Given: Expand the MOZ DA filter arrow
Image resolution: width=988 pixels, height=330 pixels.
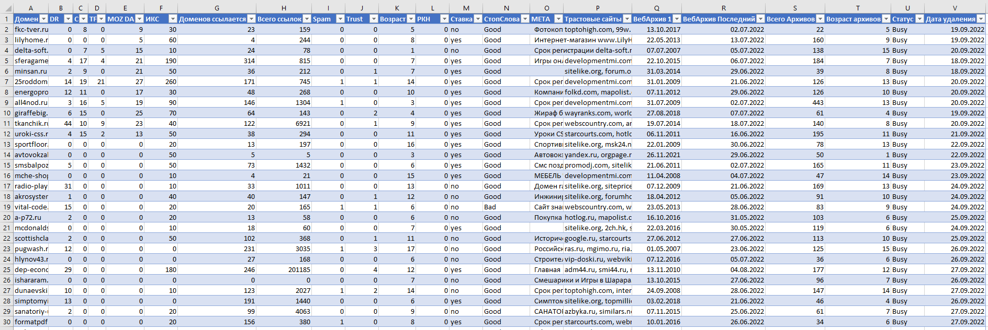Looking at the screenshot, I should point(139,19).
